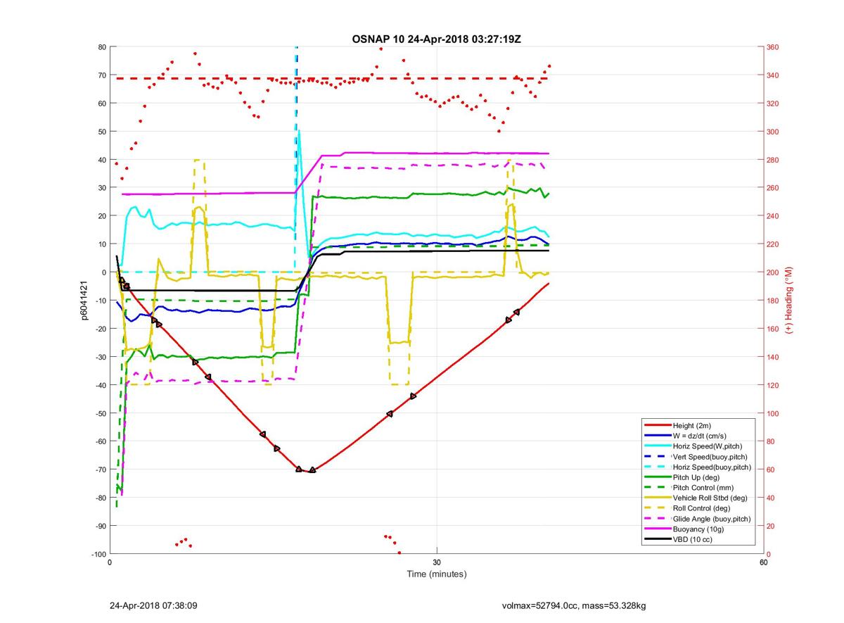
Task: Select the 'Pitch Up (deg)' legend entry
Action: 697,477
